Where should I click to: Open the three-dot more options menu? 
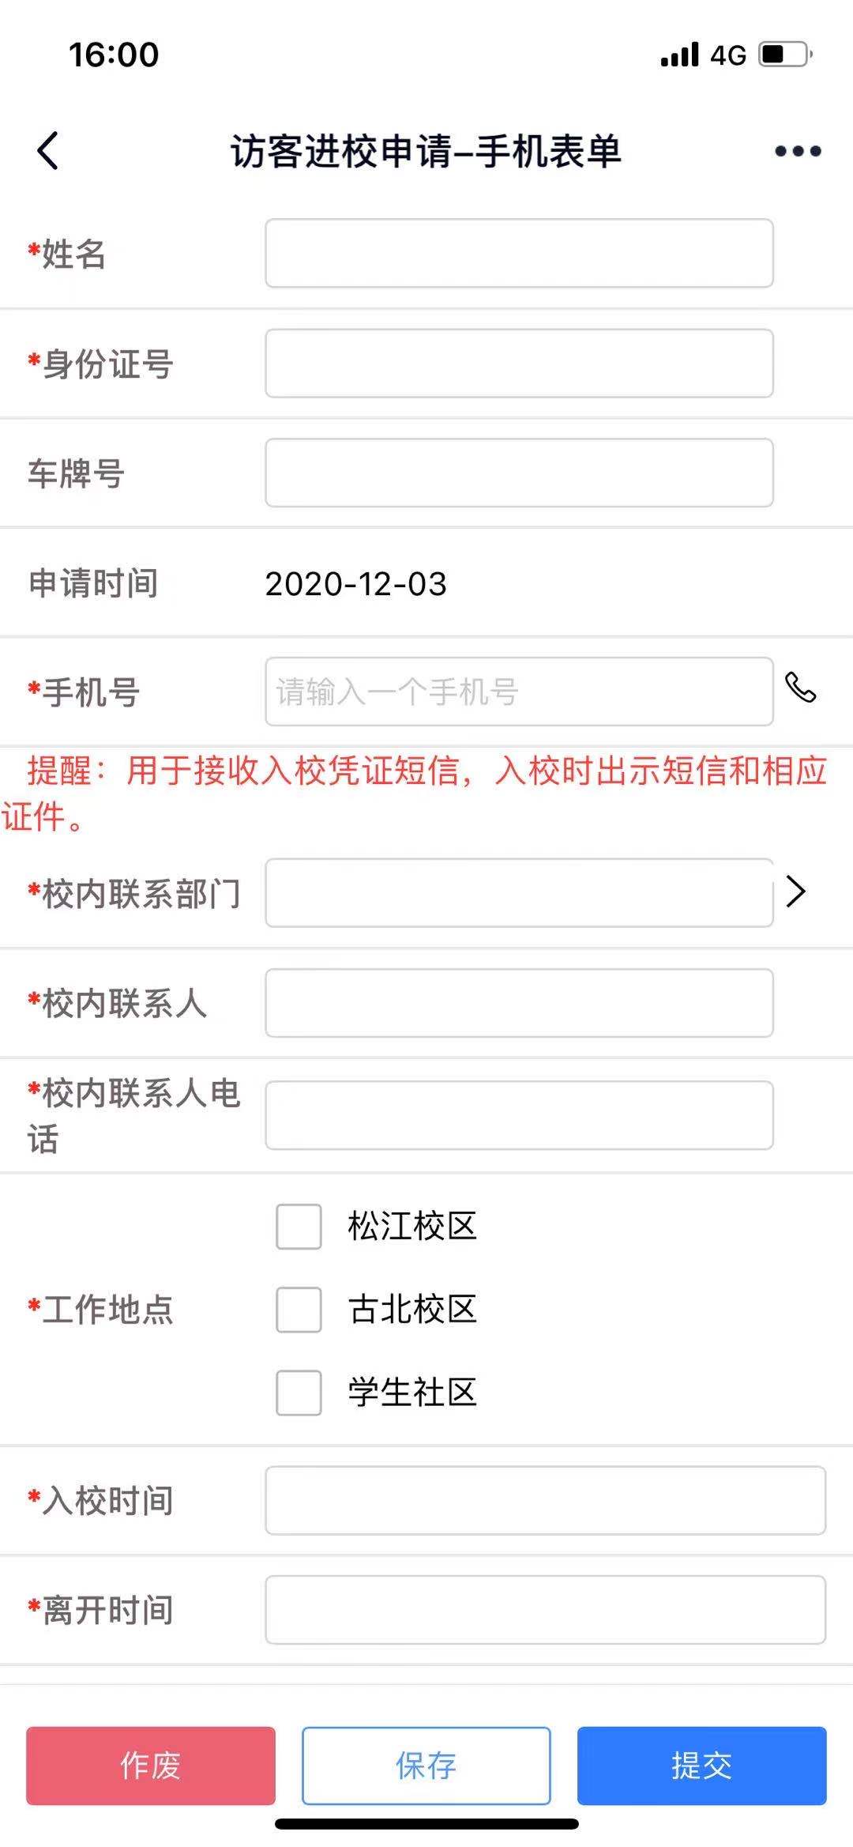click(798, 151)
